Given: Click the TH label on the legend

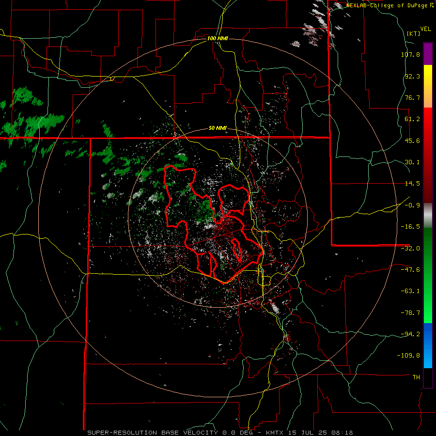Looking at the screenshot, I should coord(416,377).
